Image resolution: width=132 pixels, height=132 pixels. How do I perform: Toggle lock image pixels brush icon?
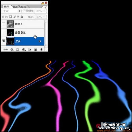coord(14,17)
